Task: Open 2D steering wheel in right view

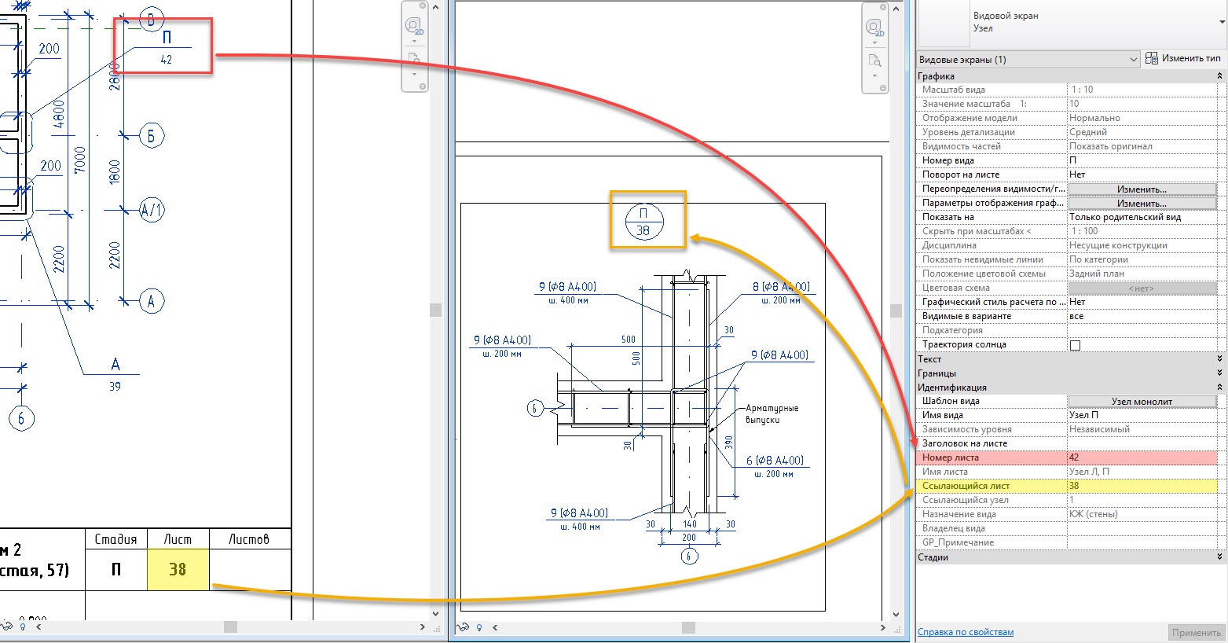Action: tap(874, 28)
